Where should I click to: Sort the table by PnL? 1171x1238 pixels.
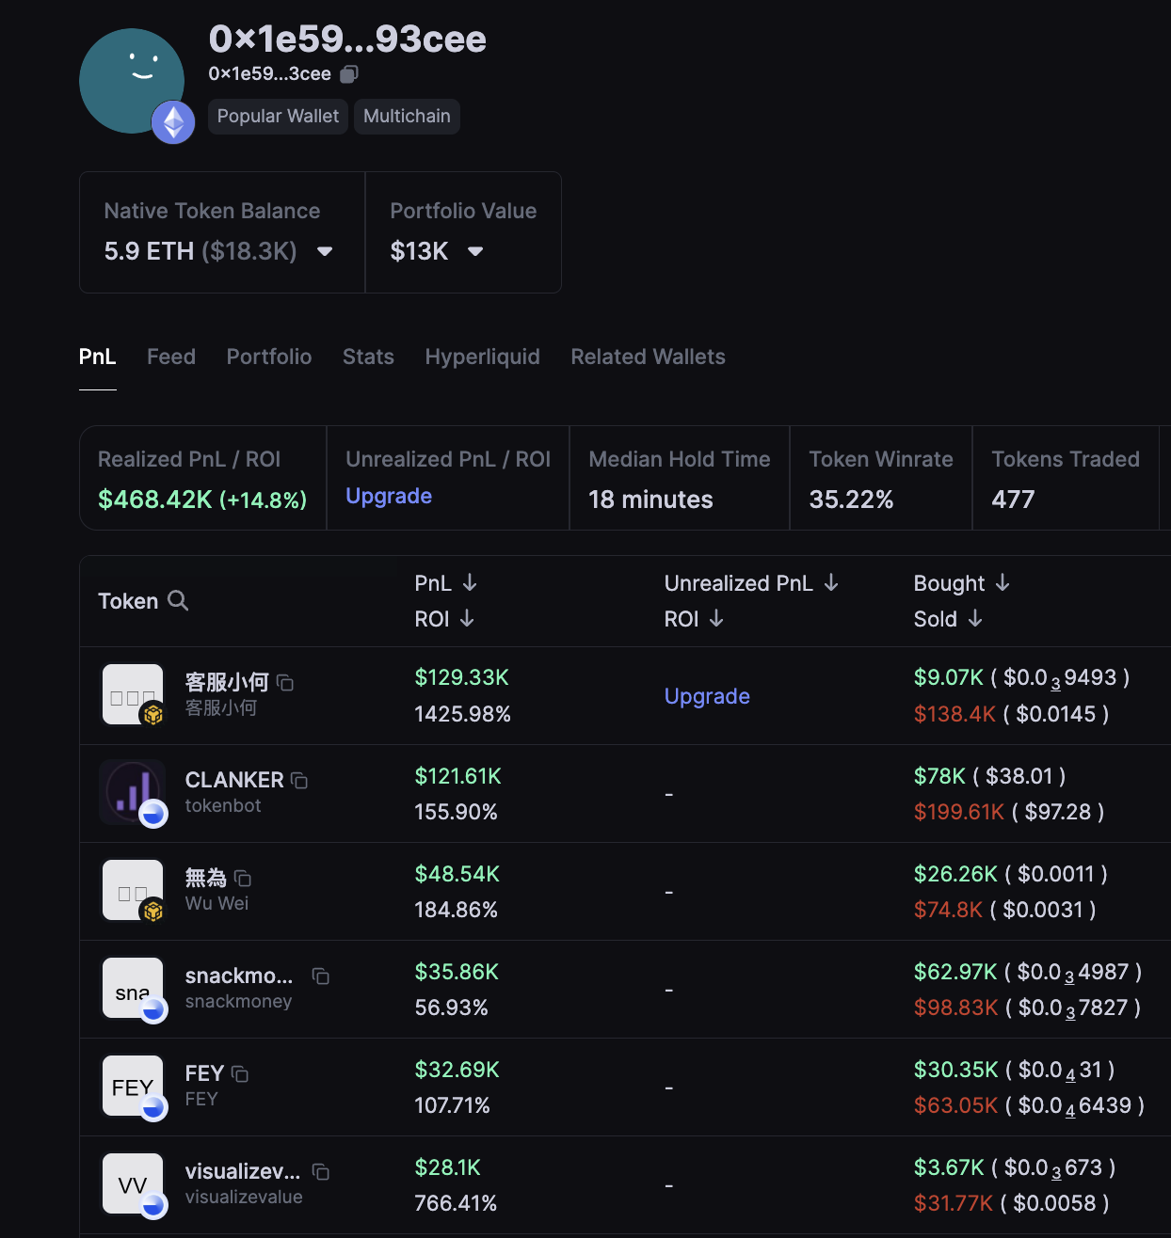470,583
